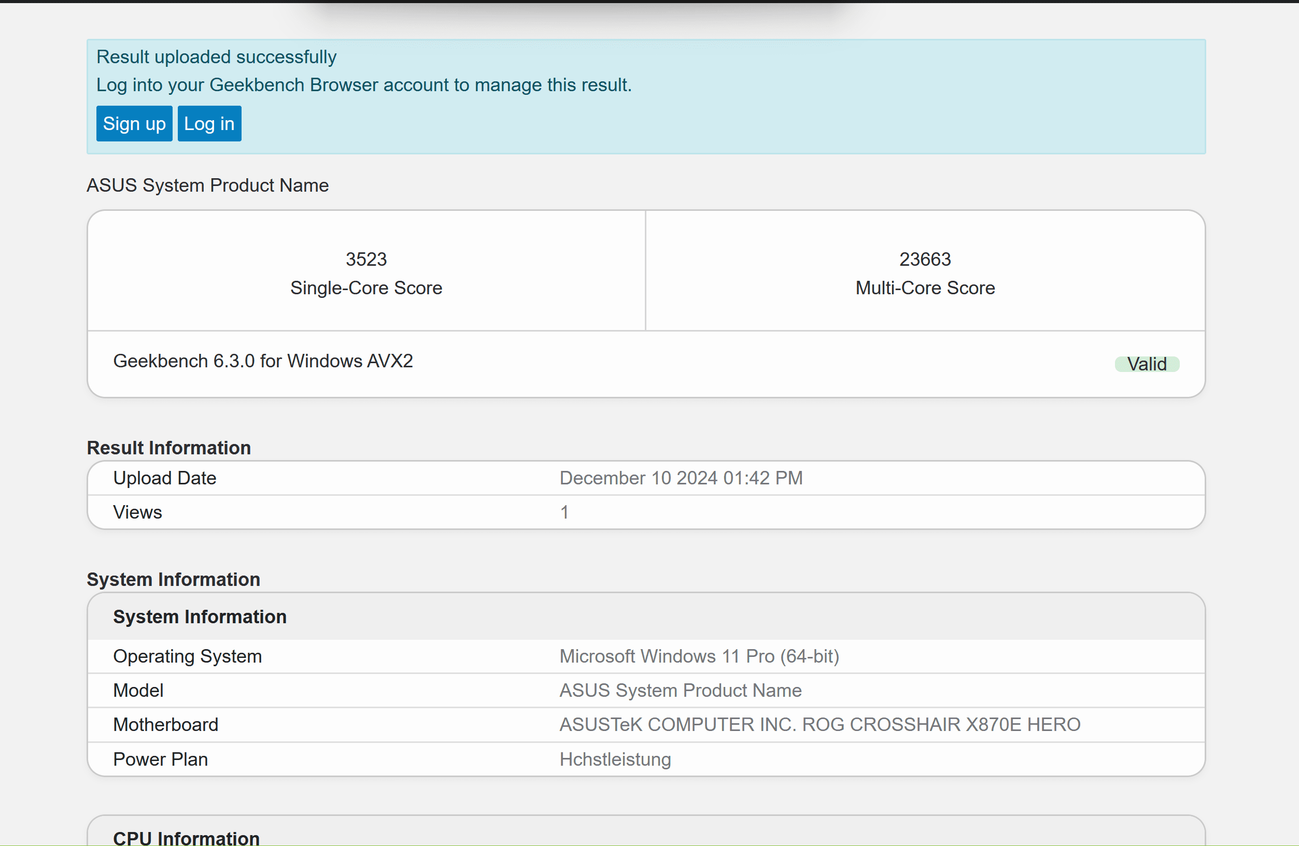Click the Views row label

coord(137,512)
